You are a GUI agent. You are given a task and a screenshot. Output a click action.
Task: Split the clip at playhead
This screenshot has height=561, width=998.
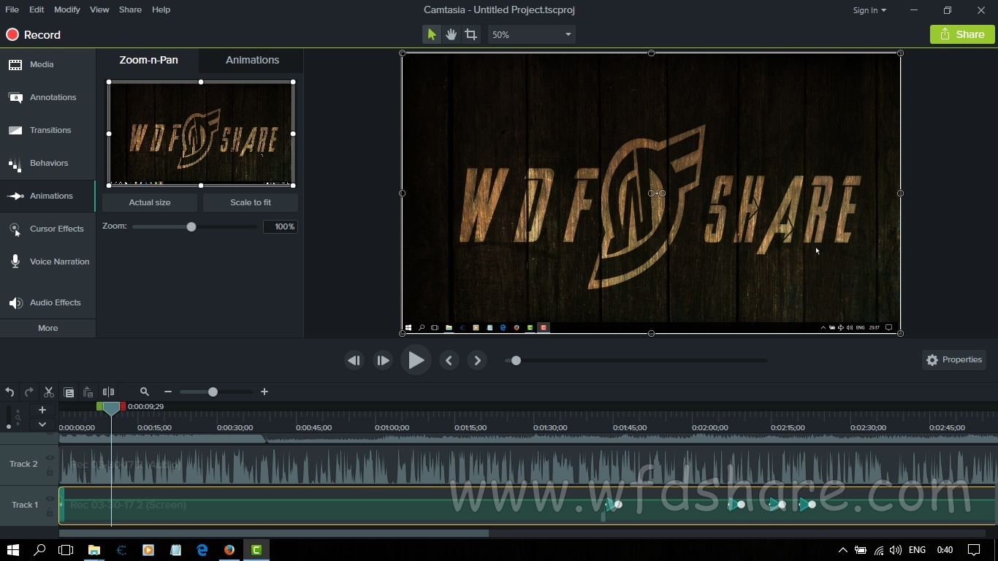click(108, 392)
